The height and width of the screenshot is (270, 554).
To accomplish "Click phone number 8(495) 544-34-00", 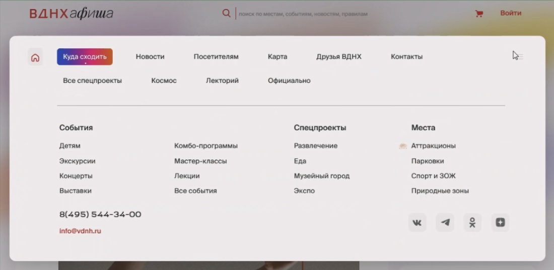I will [x=100, y=215].
